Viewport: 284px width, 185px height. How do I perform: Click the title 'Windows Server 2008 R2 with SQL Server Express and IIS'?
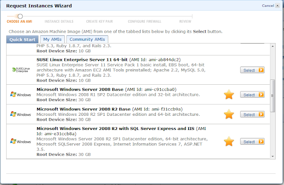tap(115, 129)
